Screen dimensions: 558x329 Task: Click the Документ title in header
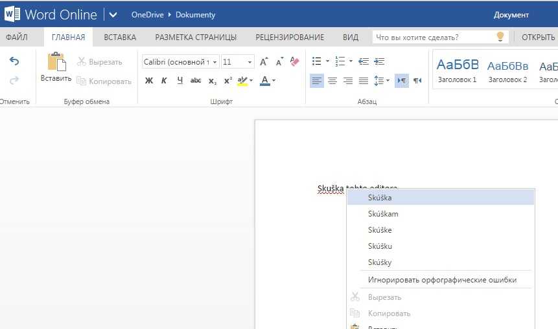pyautogui.click(x=511, y=15)
